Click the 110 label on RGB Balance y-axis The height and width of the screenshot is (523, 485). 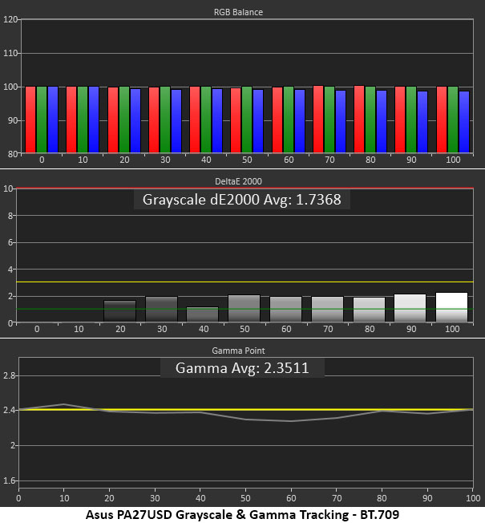coord(10,53)
